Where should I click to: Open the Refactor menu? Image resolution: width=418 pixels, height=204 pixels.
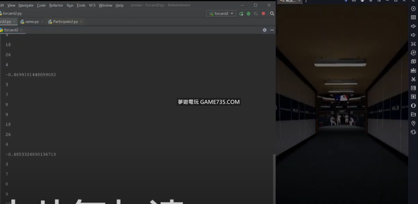pyautogui.click(x=56, y=5)
